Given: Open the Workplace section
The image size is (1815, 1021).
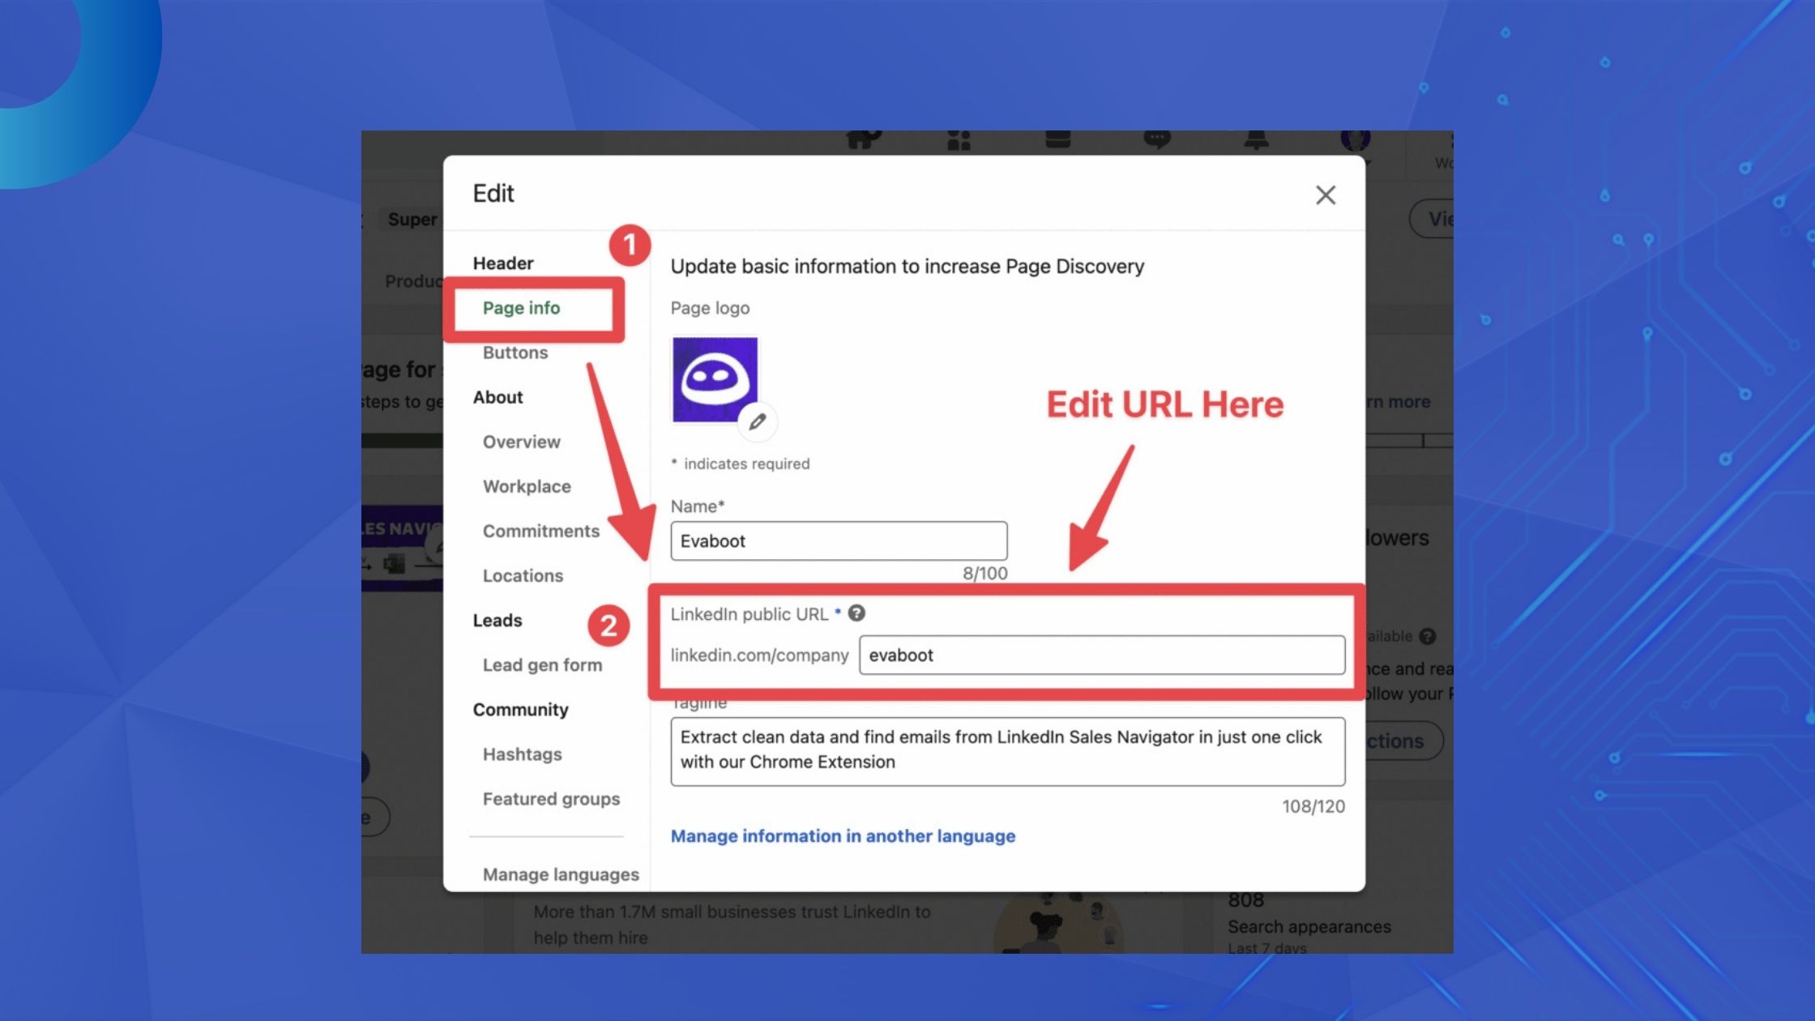Looking at the screenshot, I should [527, 486].
